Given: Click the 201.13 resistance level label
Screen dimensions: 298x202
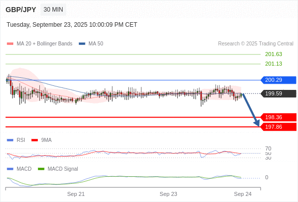Looking at the screenshot, I should pos(274,64).
